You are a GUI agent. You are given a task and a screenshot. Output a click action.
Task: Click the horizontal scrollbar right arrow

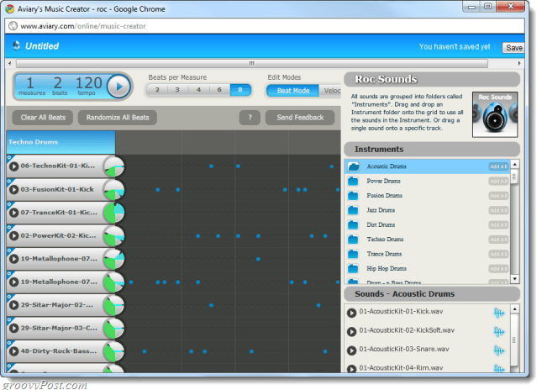point(518,63)
